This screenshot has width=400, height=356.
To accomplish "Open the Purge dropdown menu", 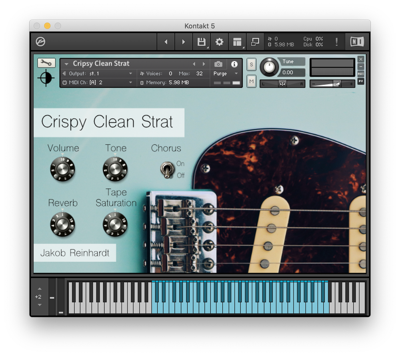I will [x=226, y=74].
